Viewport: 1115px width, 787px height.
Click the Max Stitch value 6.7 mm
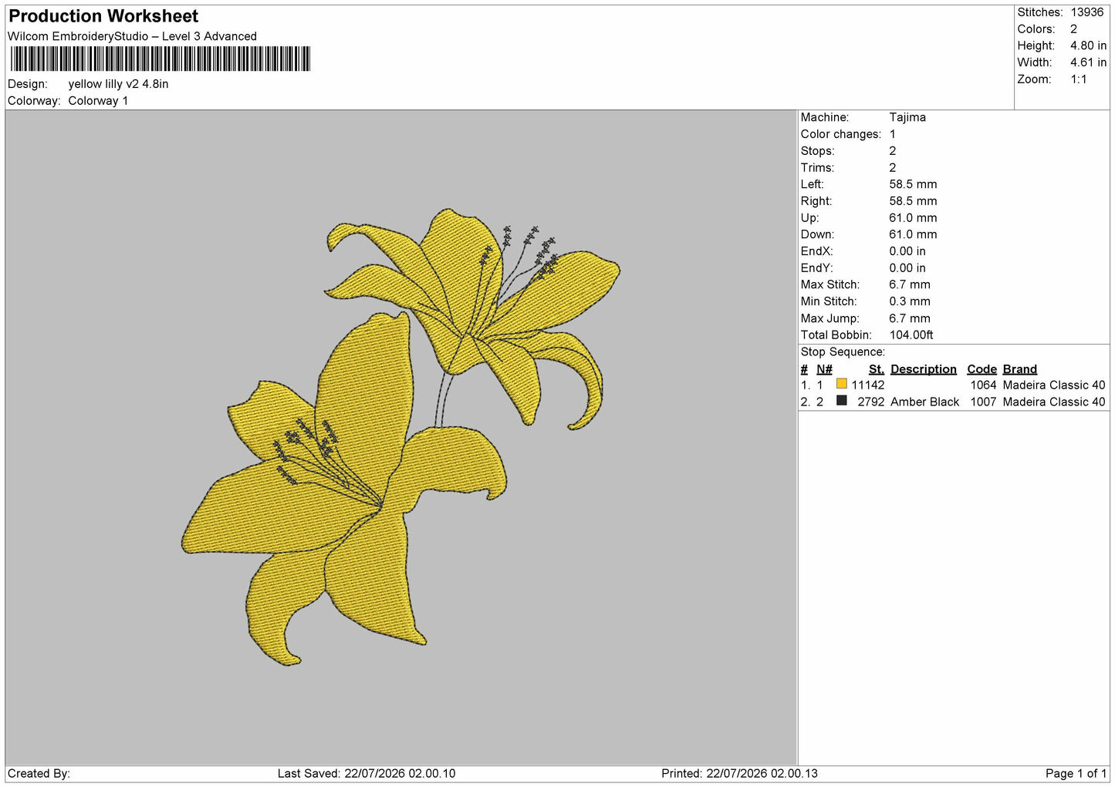coord(909,284)
